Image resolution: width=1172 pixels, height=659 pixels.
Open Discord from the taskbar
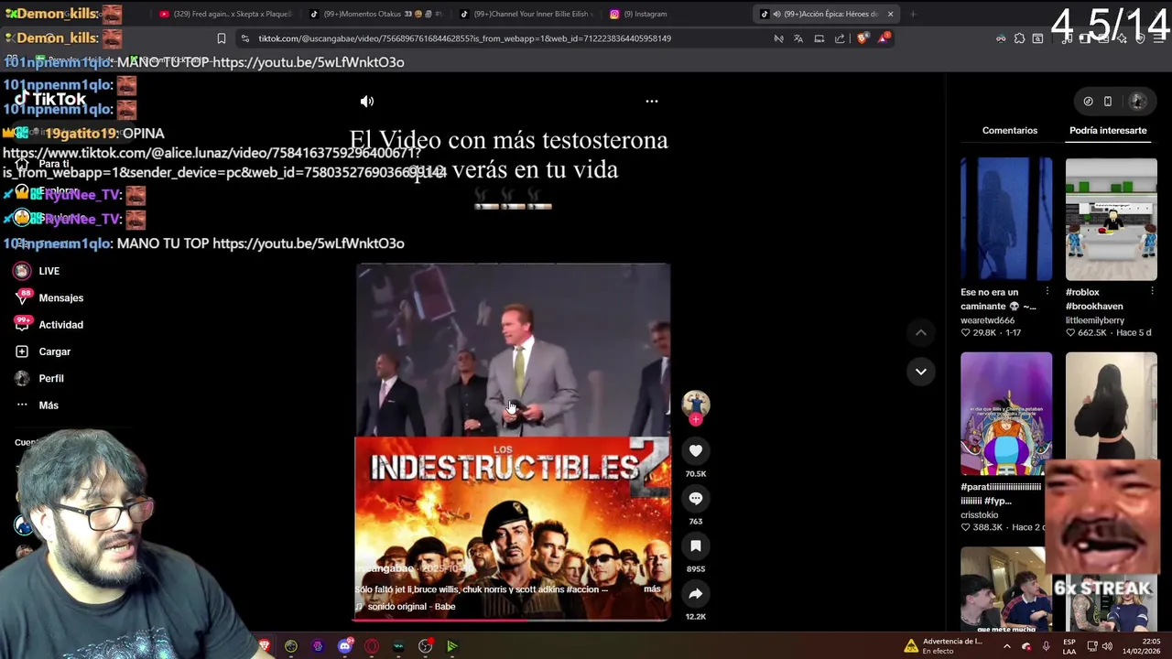click(344, 646)
